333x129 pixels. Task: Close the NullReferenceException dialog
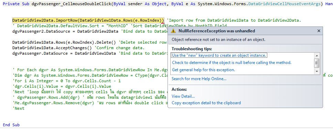319,31
